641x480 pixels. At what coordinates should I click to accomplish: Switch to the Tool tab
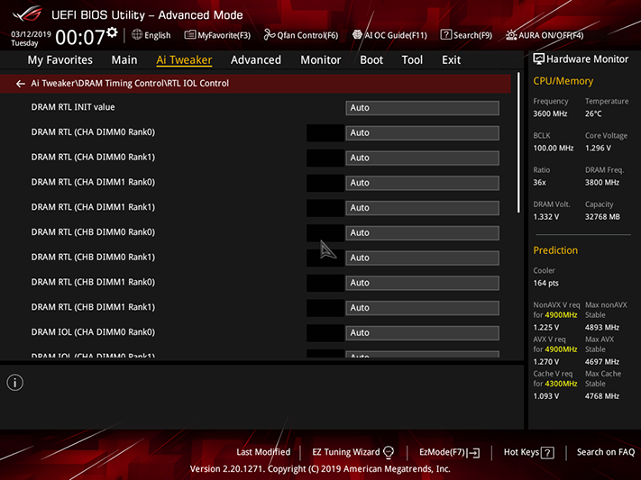(412, 60)
